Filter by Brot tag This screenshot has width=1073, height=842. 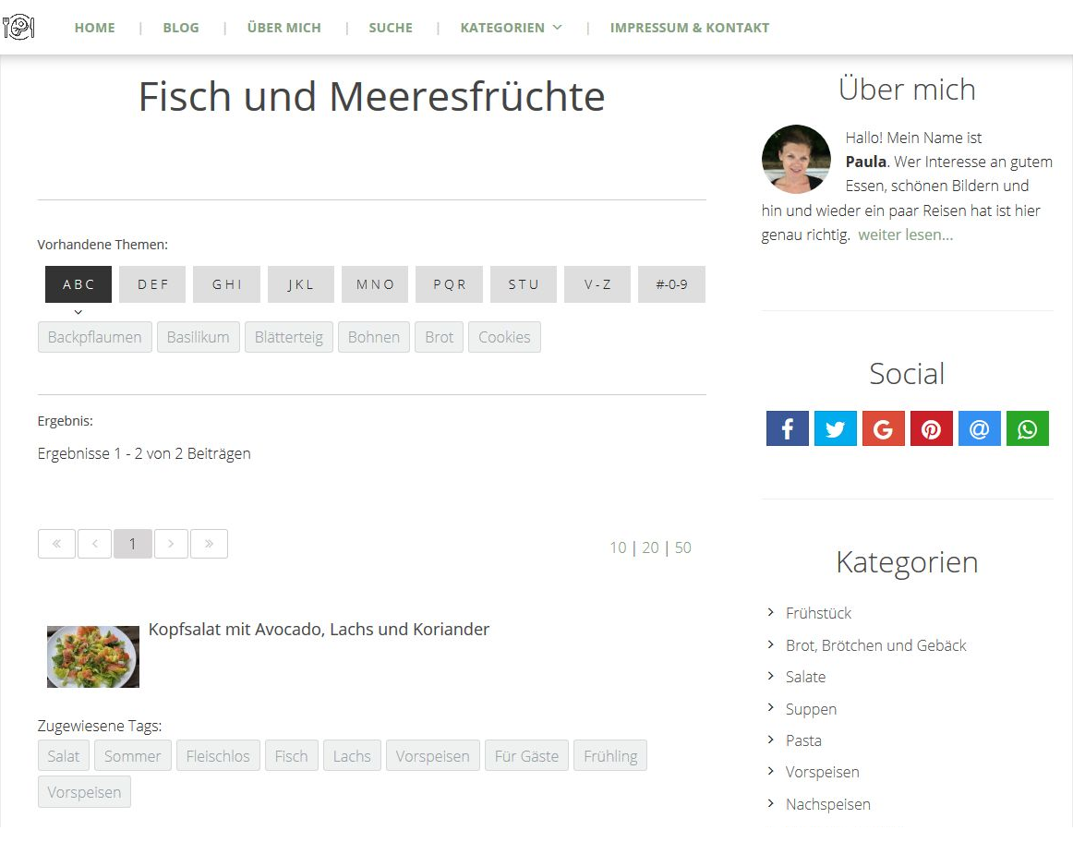pos(439,337)
